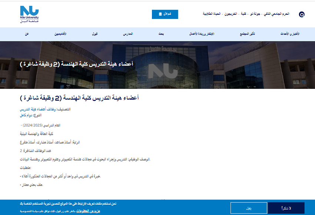Open مزيد من المعلومات cookie link
The image size is (315, 215).
click(x=91, y=211)
